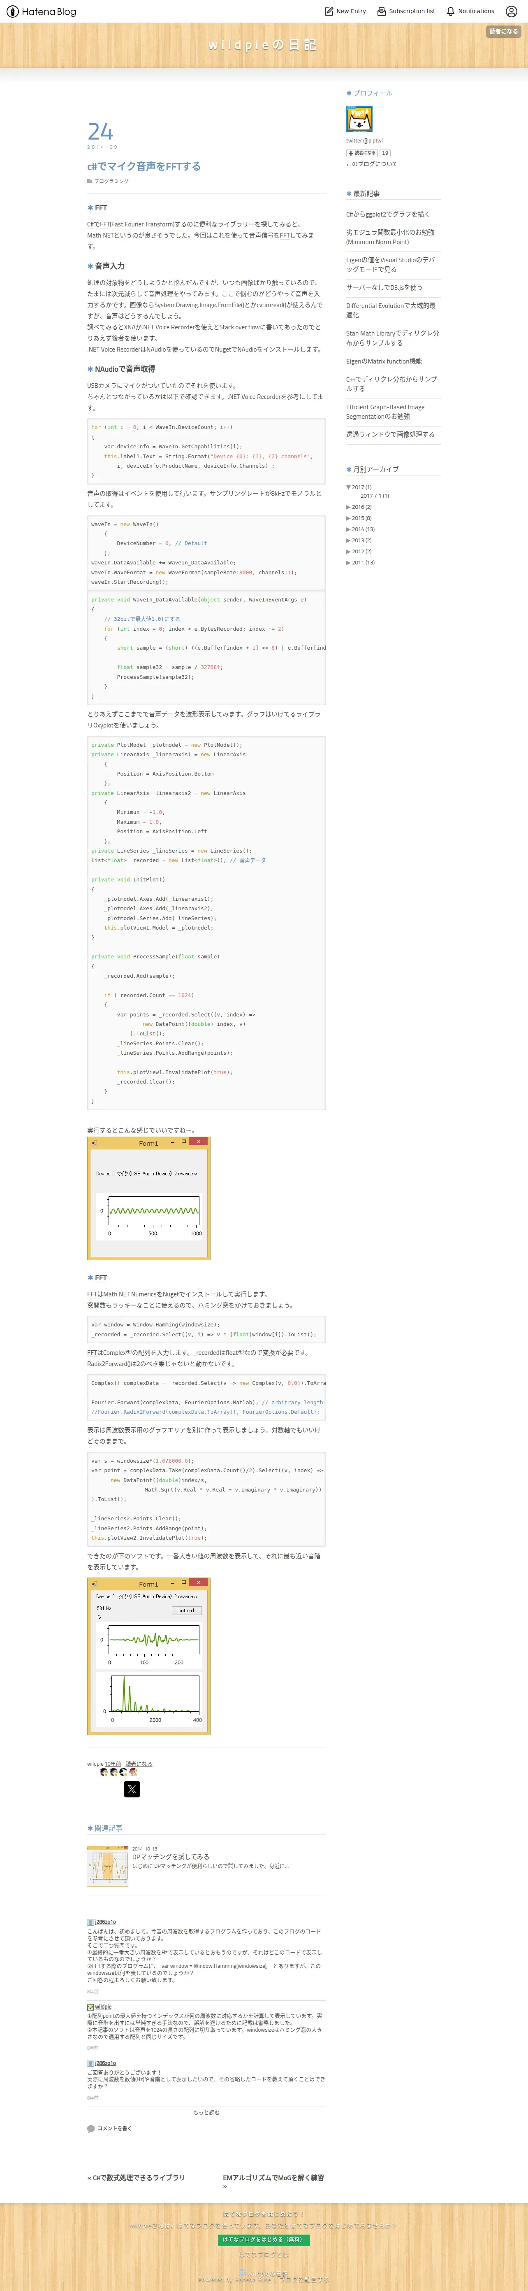Open EigenのMatrix function機能 article
The image size is (528, 2291).
(384, 361)
